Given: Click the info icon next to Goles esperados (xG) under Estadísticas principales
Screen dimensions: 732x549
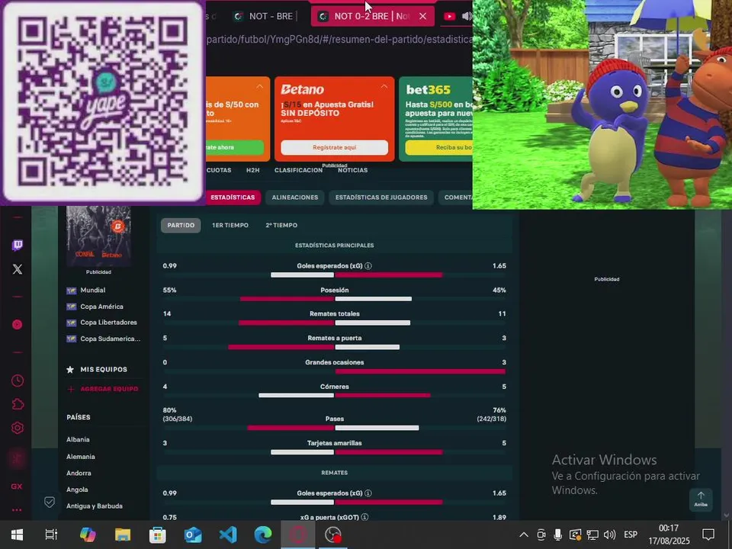Looking at the screenshot, I should tap(368, 265).
